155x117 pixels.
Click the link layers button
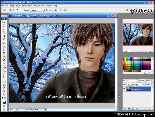click(125, 108)
